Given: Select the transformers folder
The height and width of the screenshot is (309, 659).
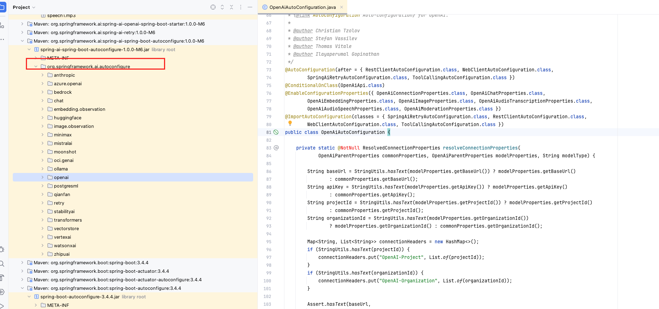Looking at the screenshot, I should [68, 220].
